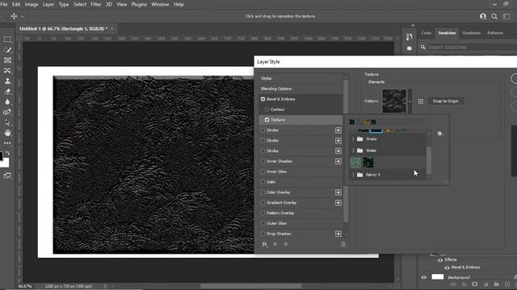The width and height of the screenshot is (517, 290).
Task: Move effect down arrow in Layer Style
Action: 286,244
